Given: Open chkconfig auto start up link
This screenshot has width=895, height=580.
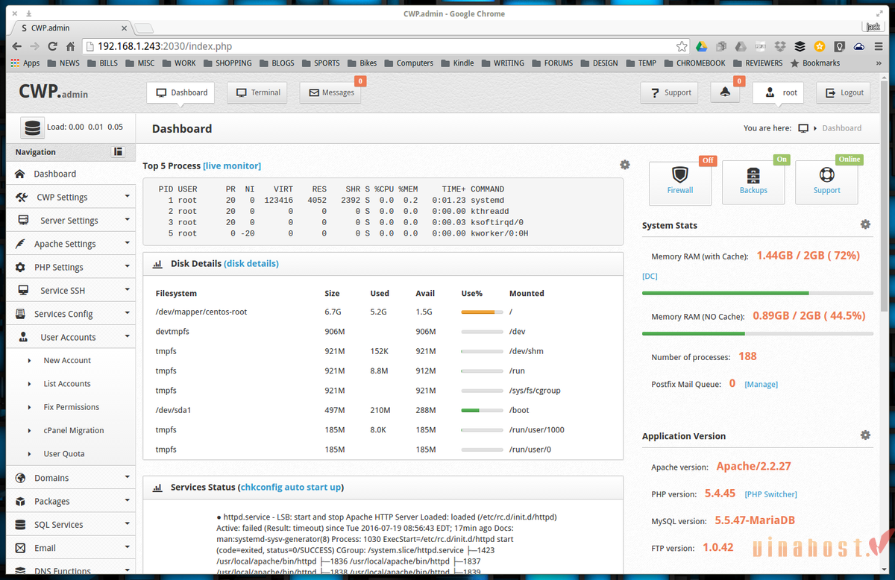Looking at the screenshot, I should [x=290, y=487].
